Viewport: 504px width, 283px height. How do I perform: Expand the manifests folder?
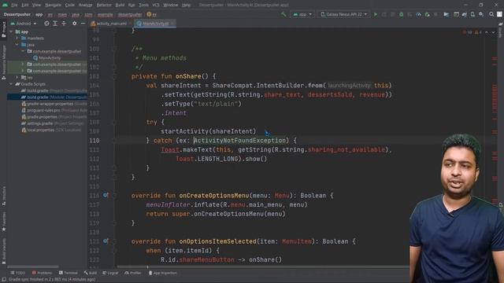[x=17, y=39]
